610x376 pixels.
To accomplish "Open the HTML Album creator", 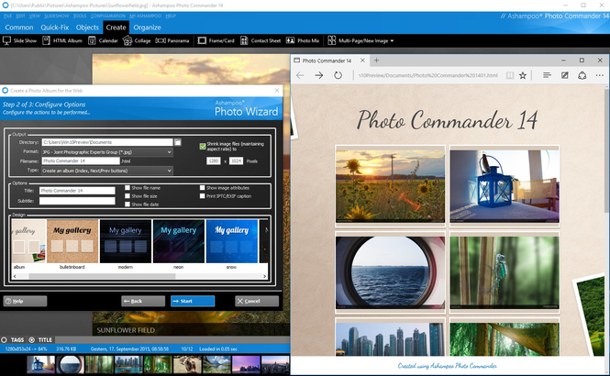I will 62,40.
